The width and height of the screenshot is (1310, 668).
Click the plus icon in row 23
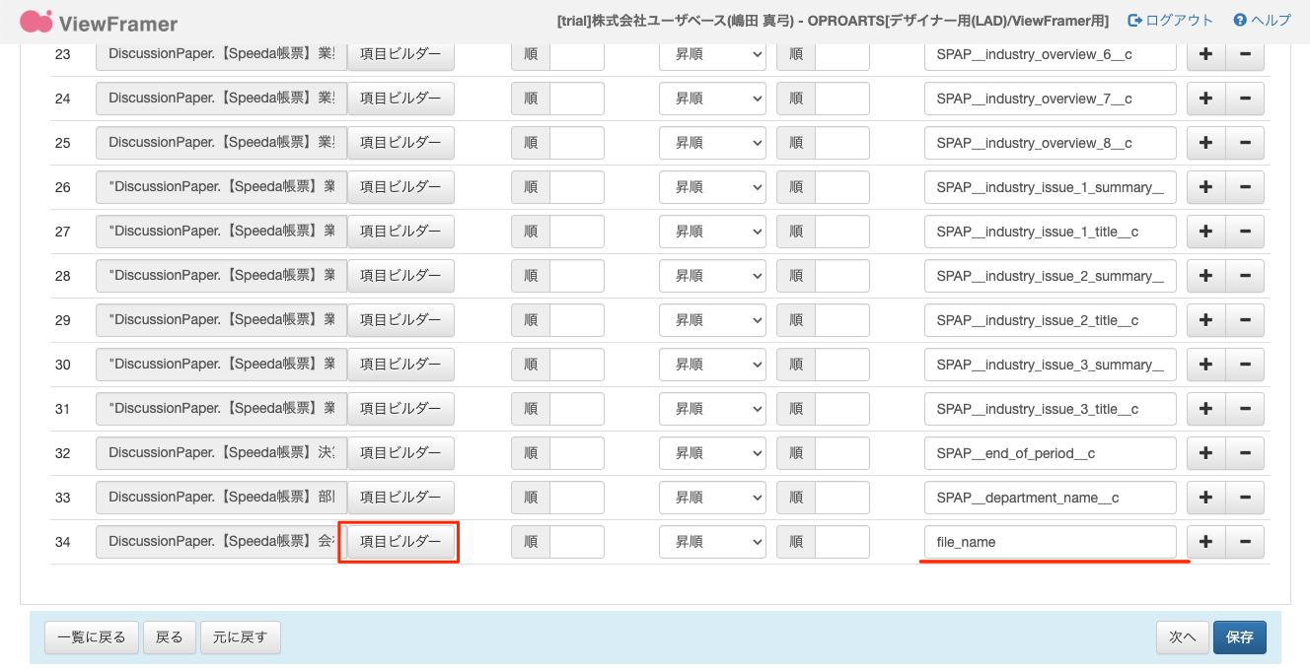pos(1205,54)
